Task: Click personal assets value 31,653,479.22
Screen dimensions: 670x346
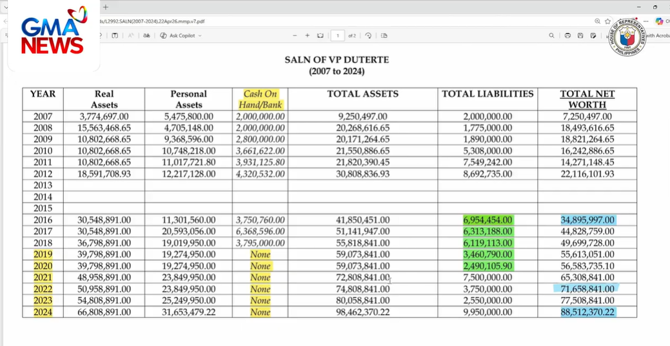Action: [x=188, y=312]
